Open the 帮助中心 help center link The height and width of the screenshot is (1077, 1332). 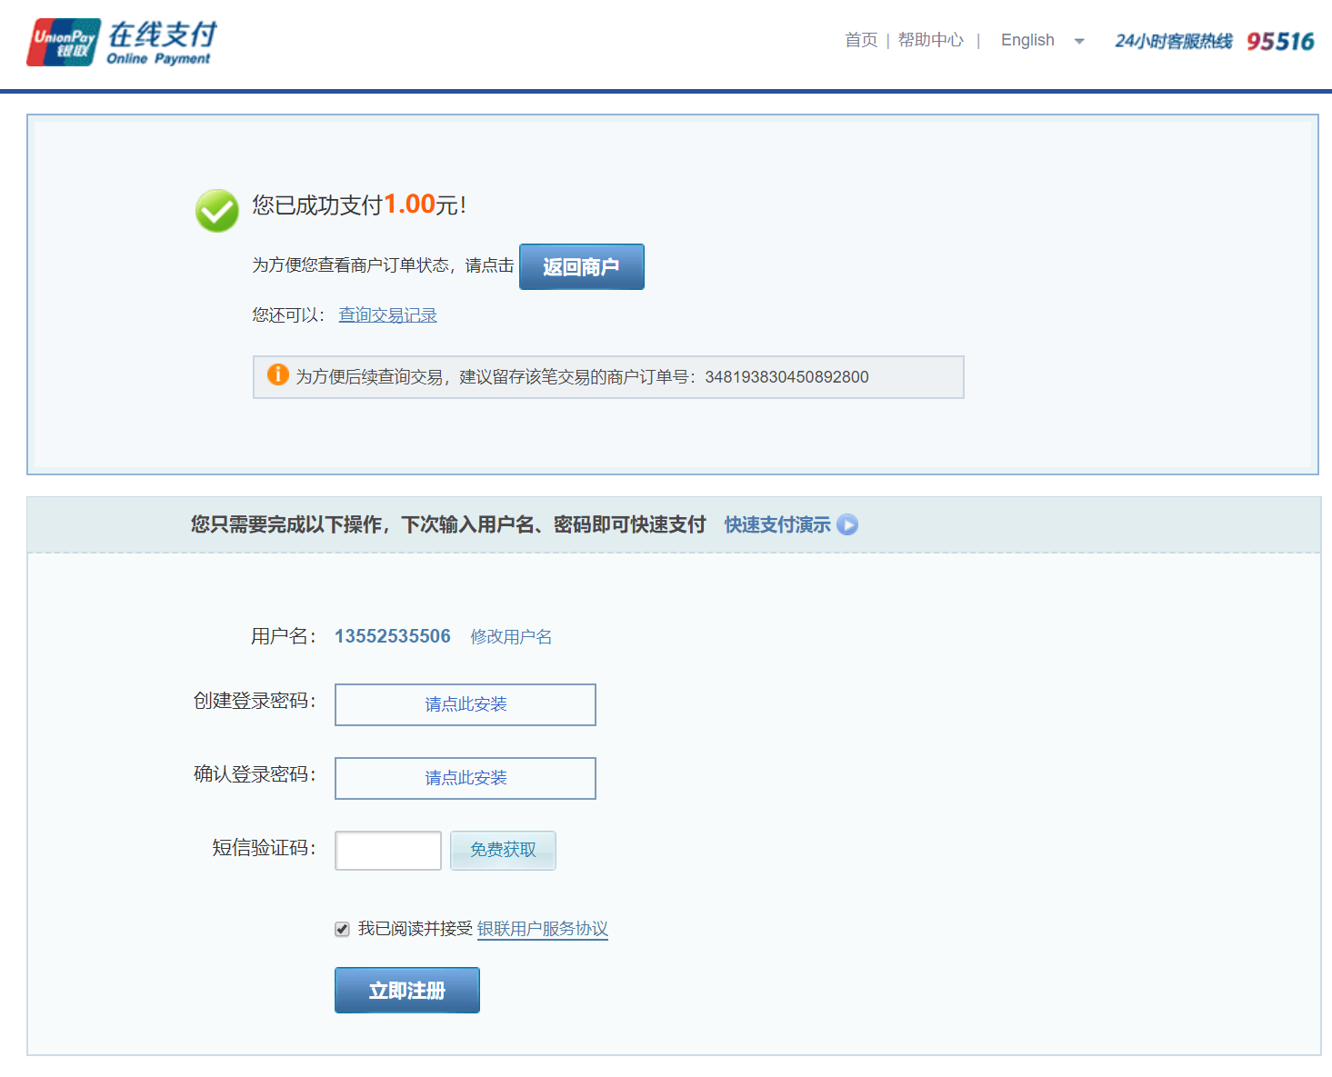click(930, 40)
